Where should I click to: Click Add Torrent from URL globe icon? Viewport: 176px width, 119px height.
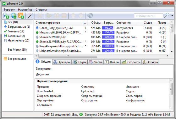pyautogui.click(x=14, y=16)
